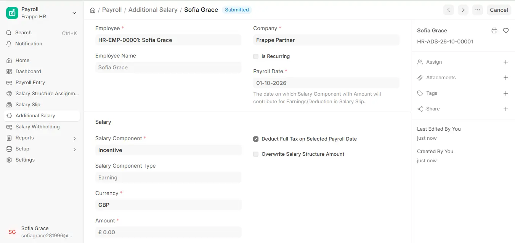Add an assignee with the plus icon
Screen dimensions: 515x243
[x=506, y=62]
